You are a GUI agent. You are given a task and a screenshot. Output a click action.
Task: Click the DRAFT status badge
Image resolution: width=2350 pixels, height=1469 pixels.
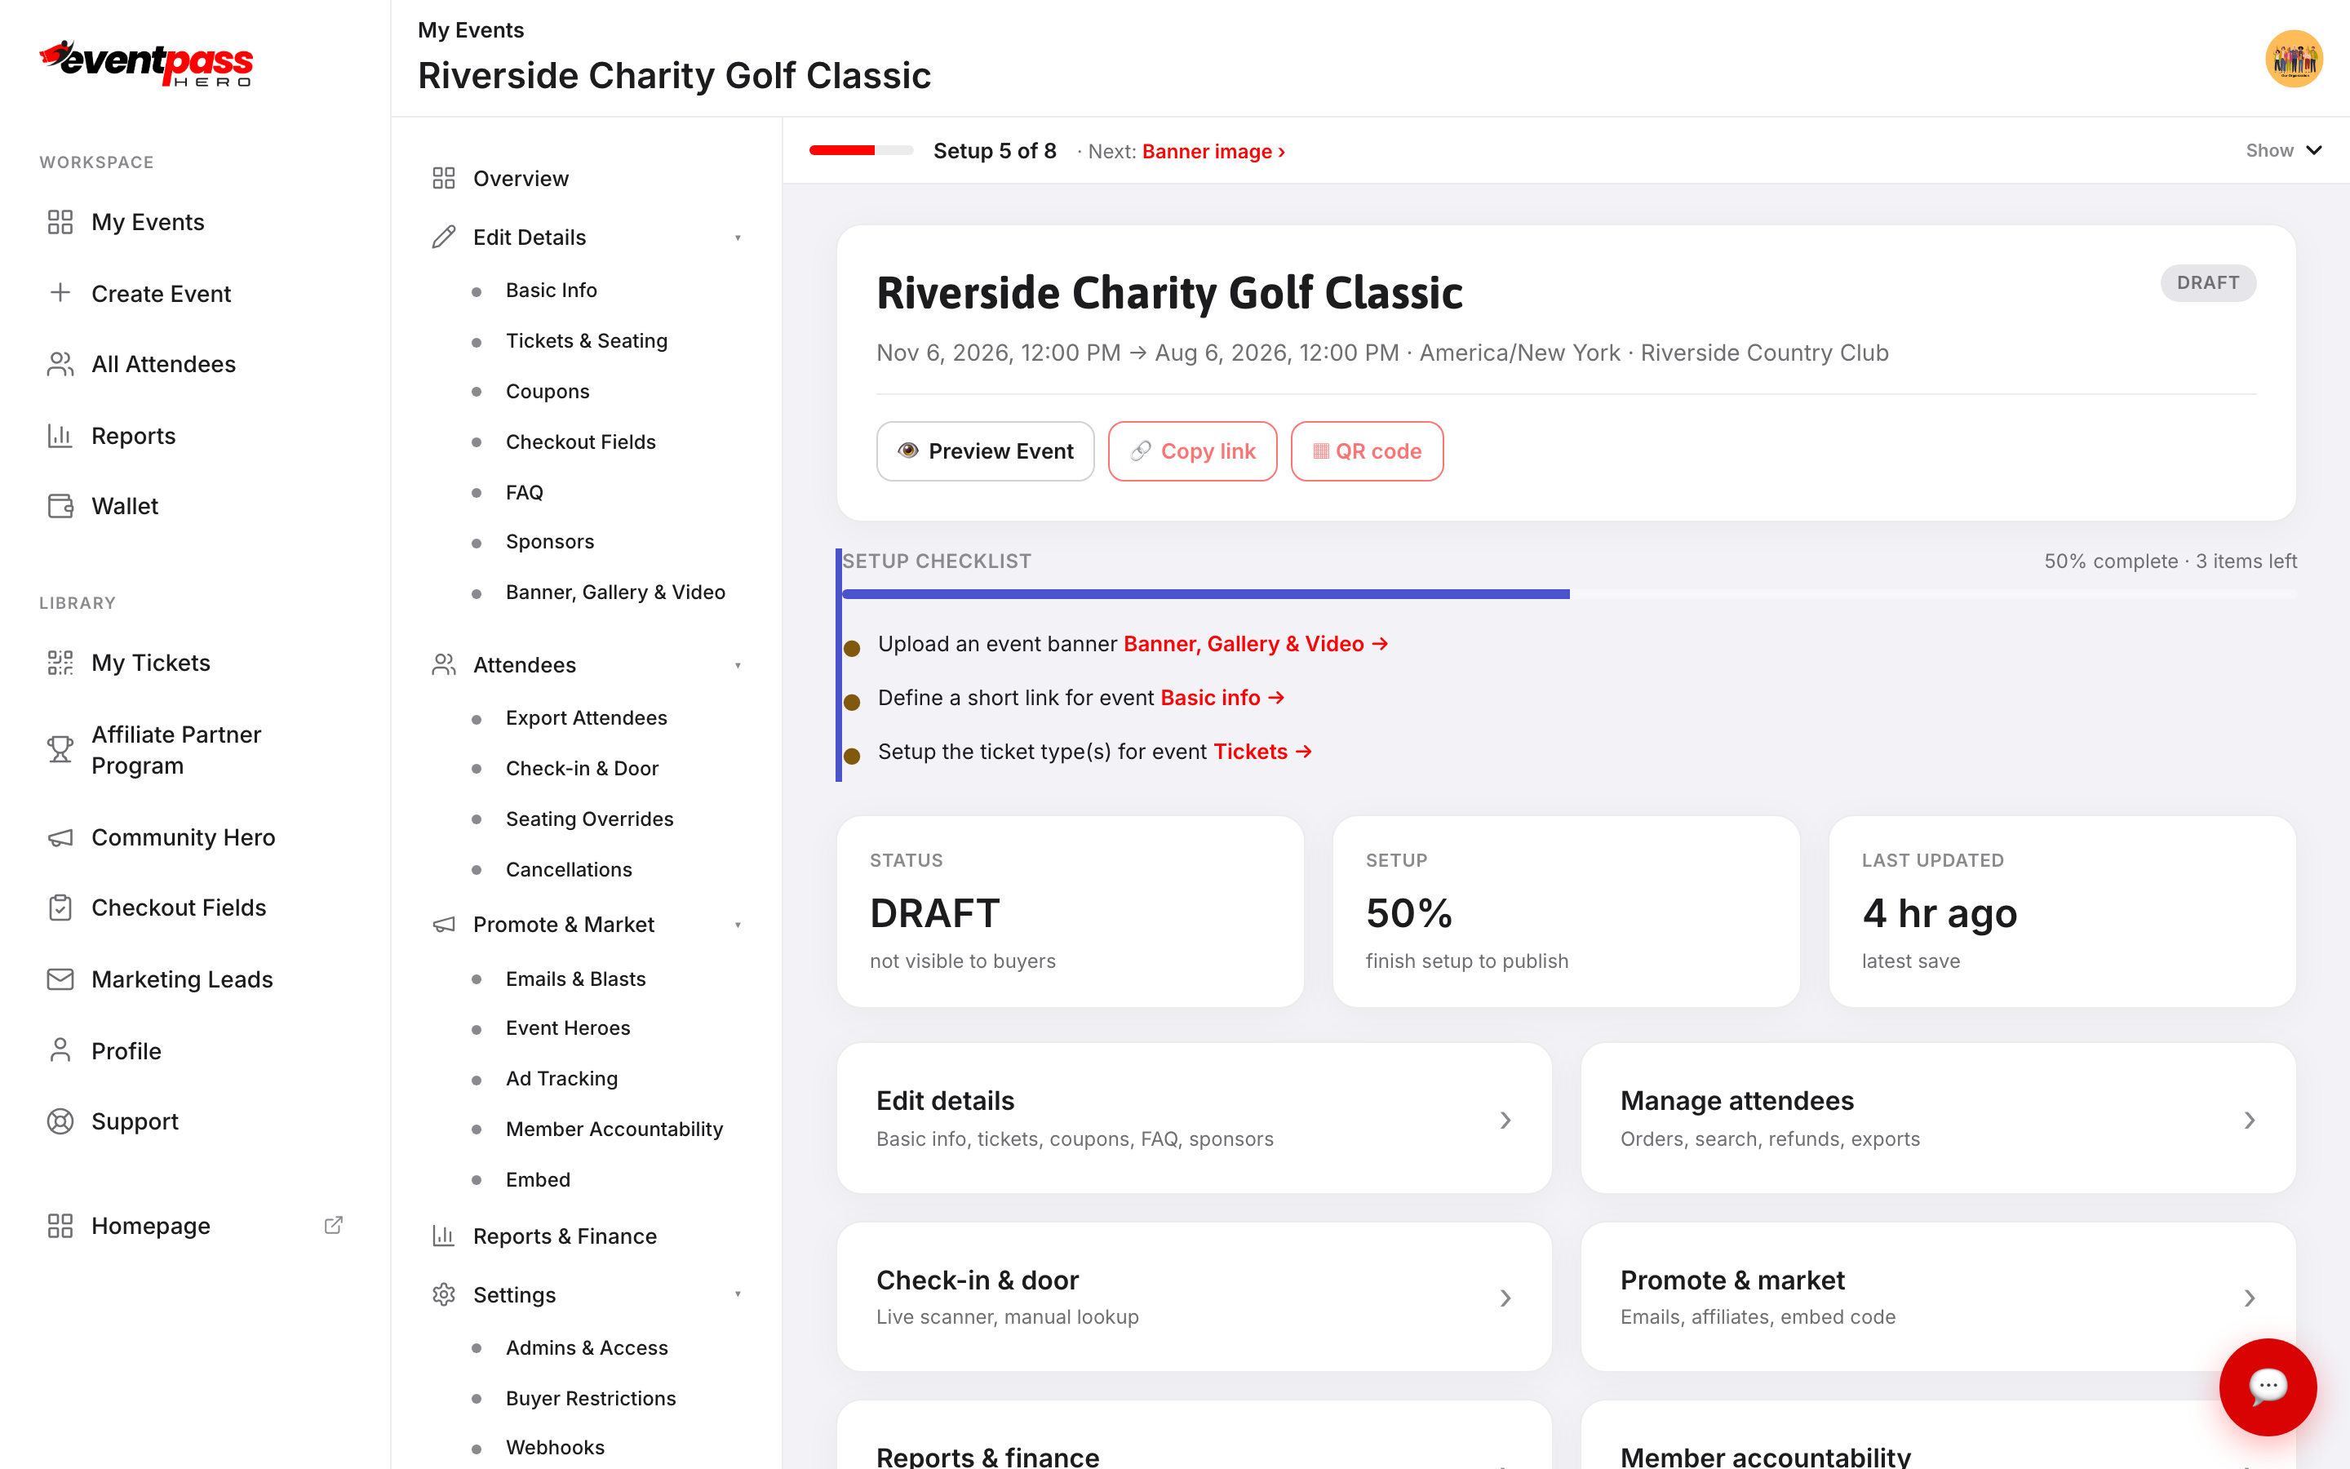click(x=2207, y=282)
